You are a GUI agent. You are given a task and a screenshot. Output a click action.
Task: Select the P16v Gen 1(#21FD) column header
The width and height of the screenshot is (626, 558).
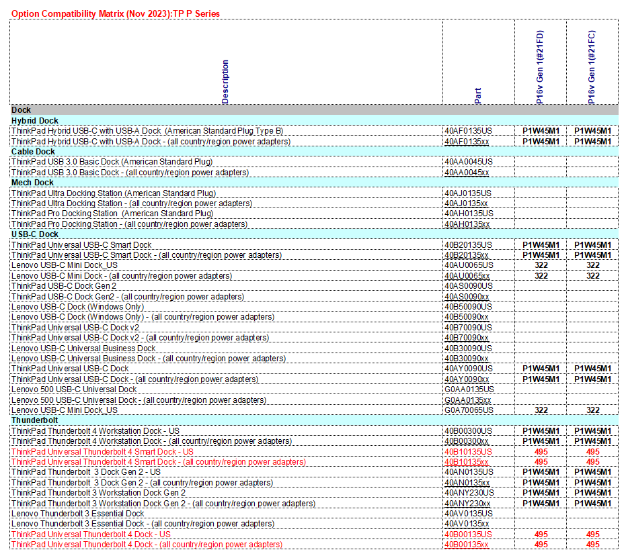540,67
